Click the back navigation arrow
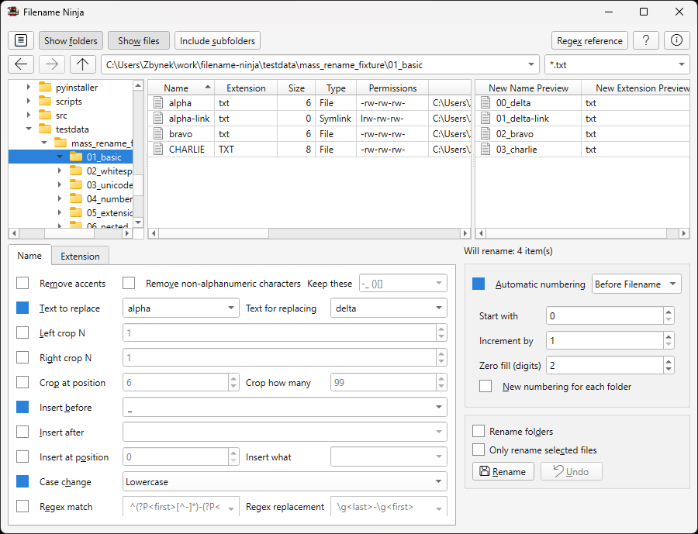The width and height of the screenshot is (698, 534). (x=21, y=64)
